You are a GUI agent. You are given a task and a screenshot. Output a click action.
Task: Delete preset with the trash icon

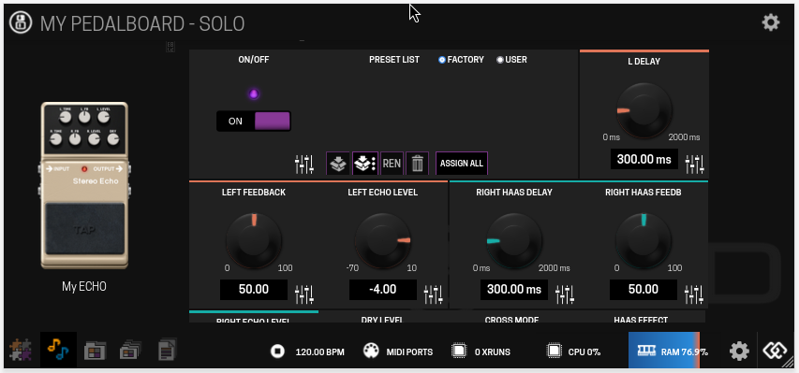click(x=418, y=164)
